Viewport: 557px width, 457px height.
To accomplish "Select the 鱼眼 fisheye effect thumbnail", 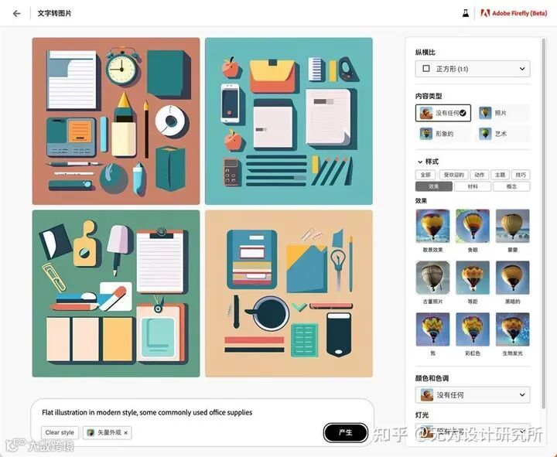I will [473, 226].
